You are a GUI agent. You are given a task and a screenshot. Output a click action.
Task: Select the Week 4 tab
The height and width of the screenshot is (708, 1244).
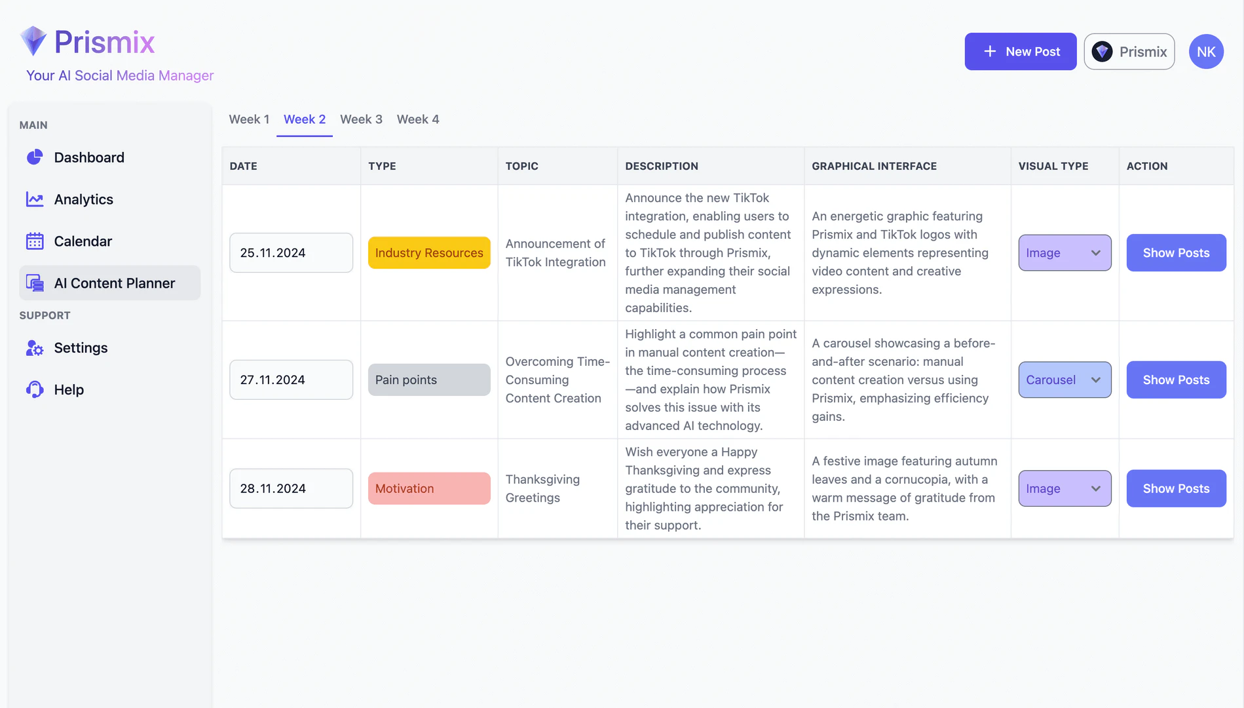point(418,119)
